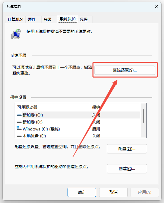This screenshot has width=164, height=203.
Task: Click the drive icon for 新加卷 (D:)
Action: [x=19, y=122]
